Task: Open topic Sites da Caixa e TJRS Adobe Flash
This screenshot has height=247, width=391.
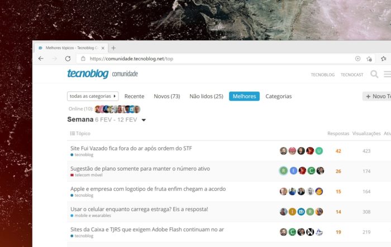Action: pyautogui.click(x=147, y=230)
